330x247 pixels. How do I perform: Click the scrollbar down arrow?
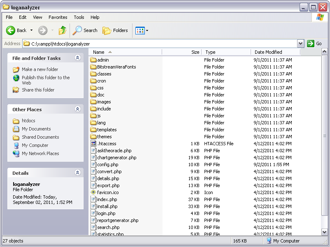click(324, 232)
